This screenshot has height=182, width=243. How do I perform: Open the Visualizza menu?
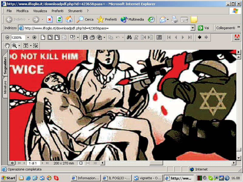pyautogui.click(x=40, y=11)
